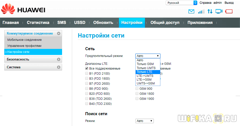Expand the Безопасность section arrow
Image resolution: width=240 pixels, height=126 pixels.
[59, 59]
